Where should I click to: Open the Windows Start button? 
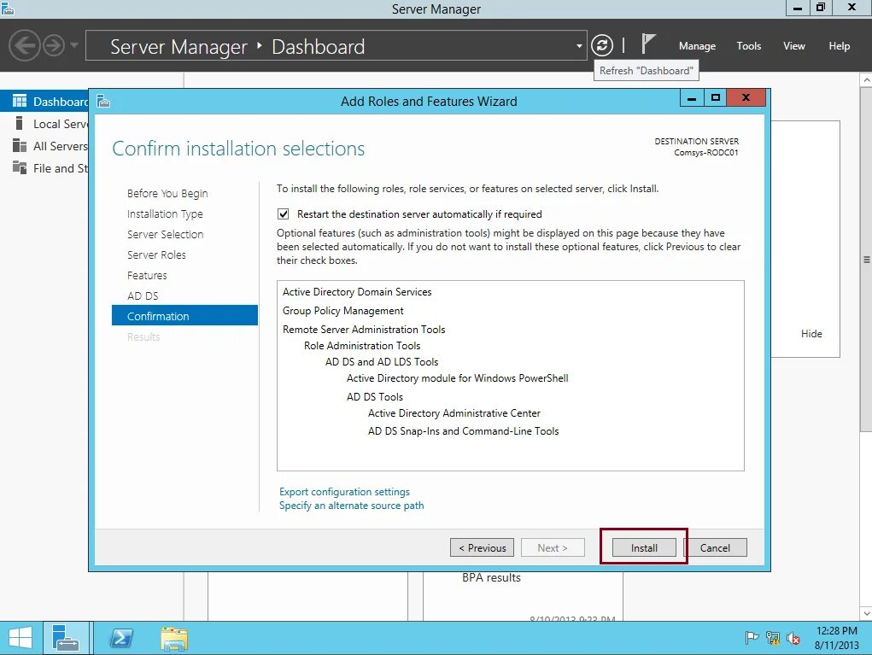coord(20,638)
